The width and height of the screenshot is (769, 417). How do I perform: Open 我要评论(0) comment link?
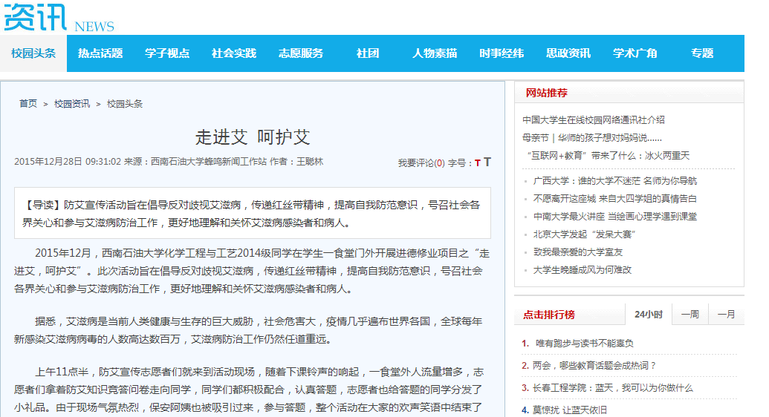point(421,163)
